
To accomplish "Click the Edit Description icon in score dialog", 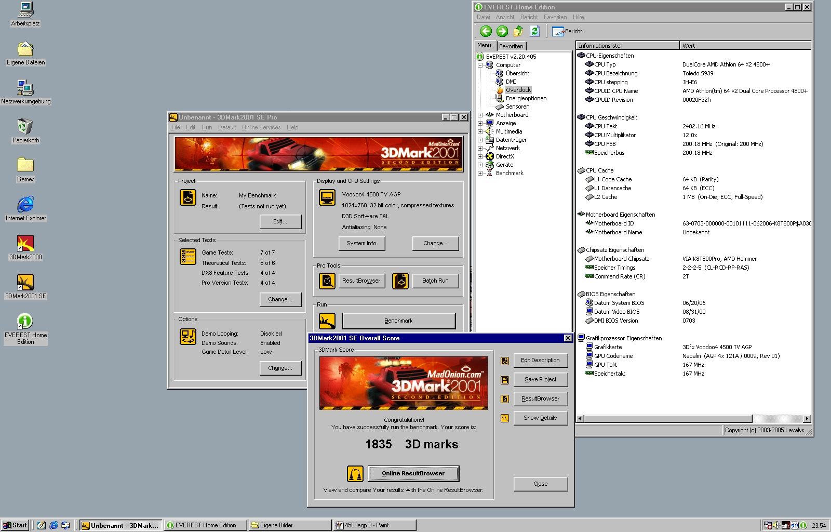I will [x=504, y=361].
